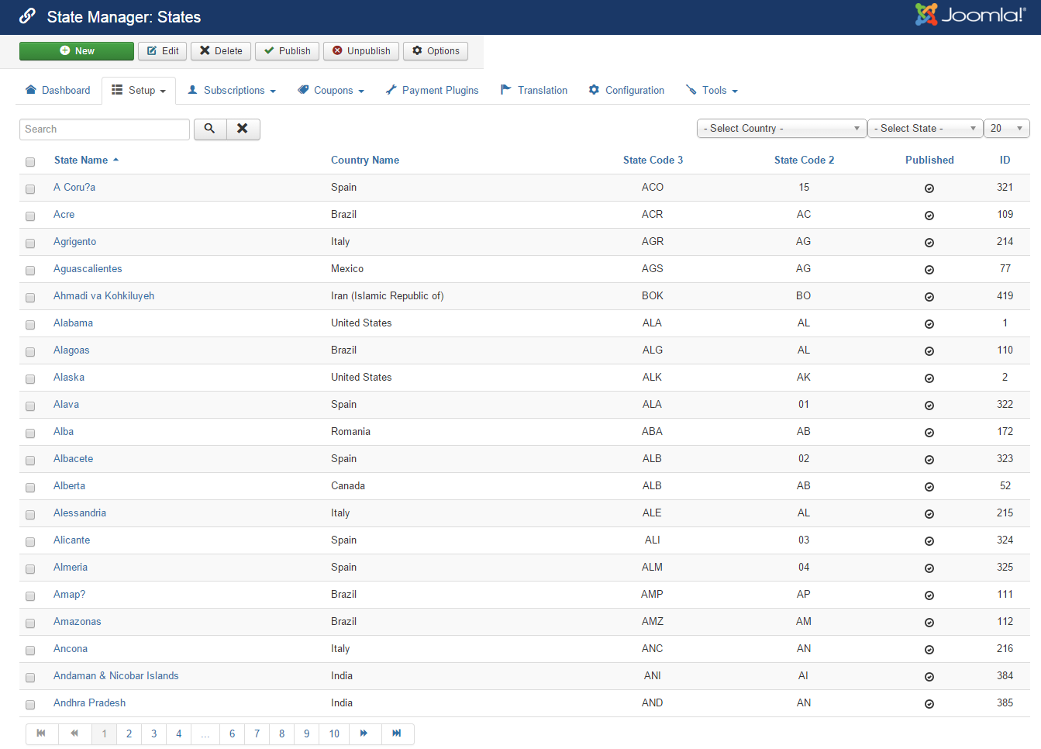Open the Select State dropdown
Image resolution: width=1041 pixels, height=749 pixels.
click(925, 129)
